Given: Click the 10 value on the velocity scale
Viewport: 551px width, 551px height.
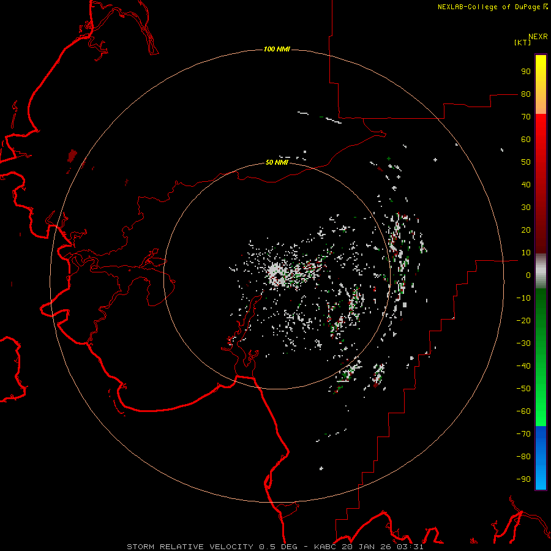Looking at the screenshot, I should click(526, 253).
